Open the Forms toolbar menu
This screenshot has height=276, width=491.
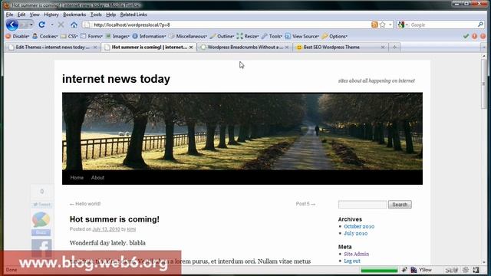[x=91, y=36]
